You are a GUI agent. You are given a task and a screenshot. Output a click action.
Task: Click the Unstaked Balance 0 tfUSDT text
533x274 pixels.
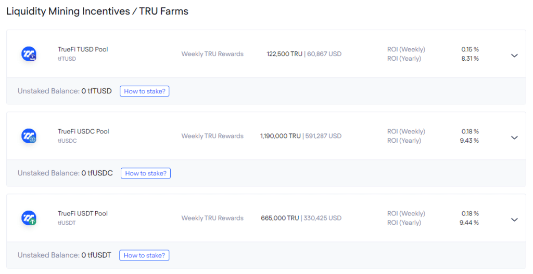(x=65, y=255)
